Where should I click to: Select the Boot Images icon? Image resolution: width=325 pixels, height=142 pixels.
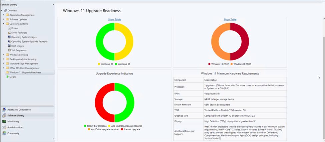[x=9, y=46]
